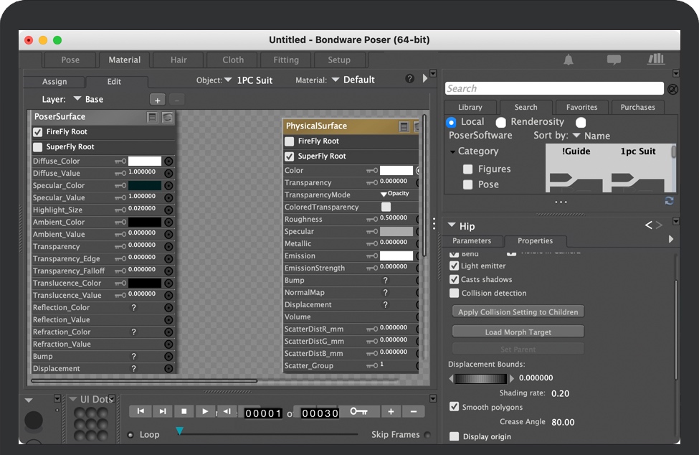This screenshot has height=455, width=699.
Task: Toggle the Casts shadows checkbox
Action: pyautogui.click(x=455, y=279)
